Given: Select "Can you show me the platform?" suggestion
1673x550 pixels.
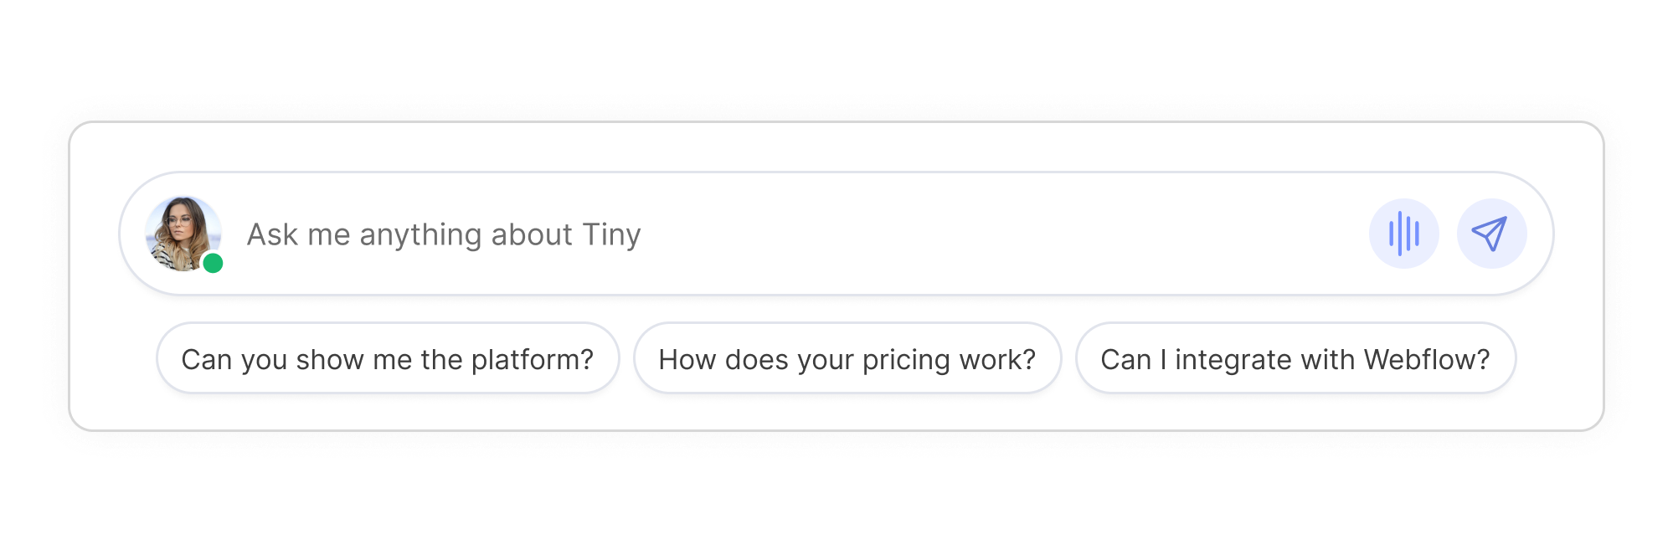Looking at the screenshot, I should [388, 359].
